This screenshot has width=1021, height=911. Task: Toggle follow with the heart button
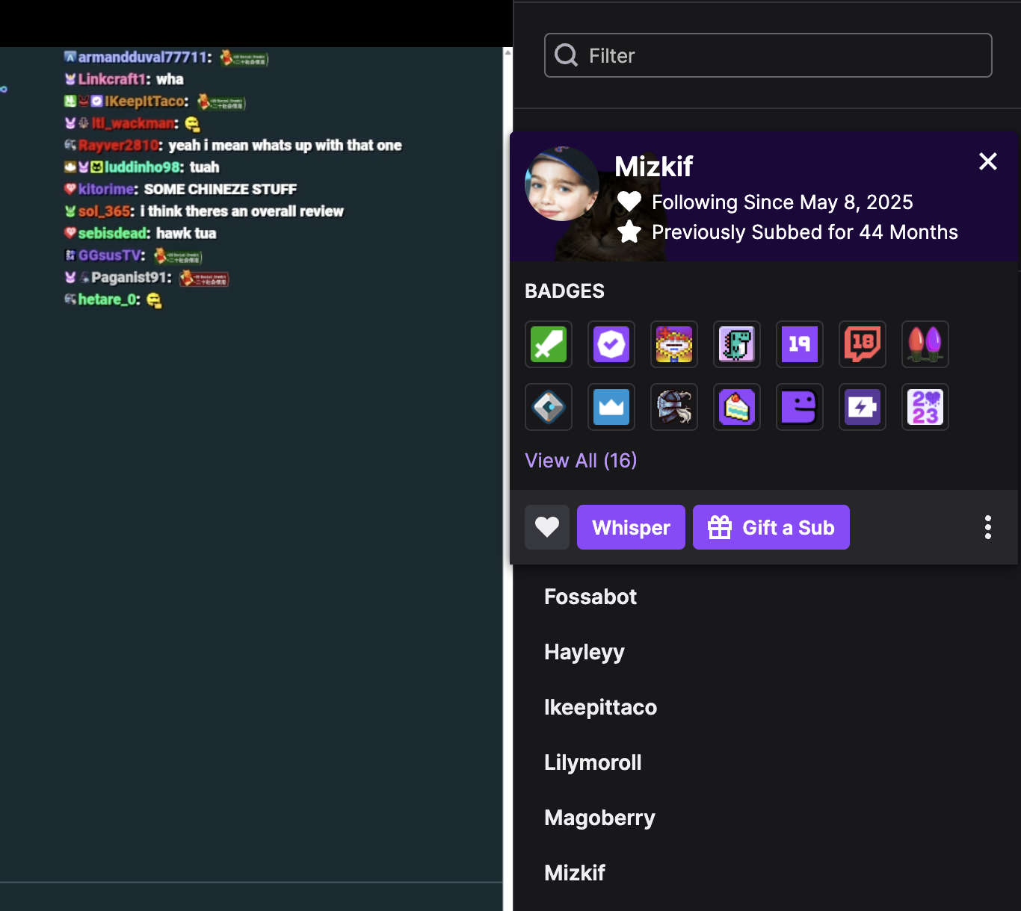tap(547, 527)
